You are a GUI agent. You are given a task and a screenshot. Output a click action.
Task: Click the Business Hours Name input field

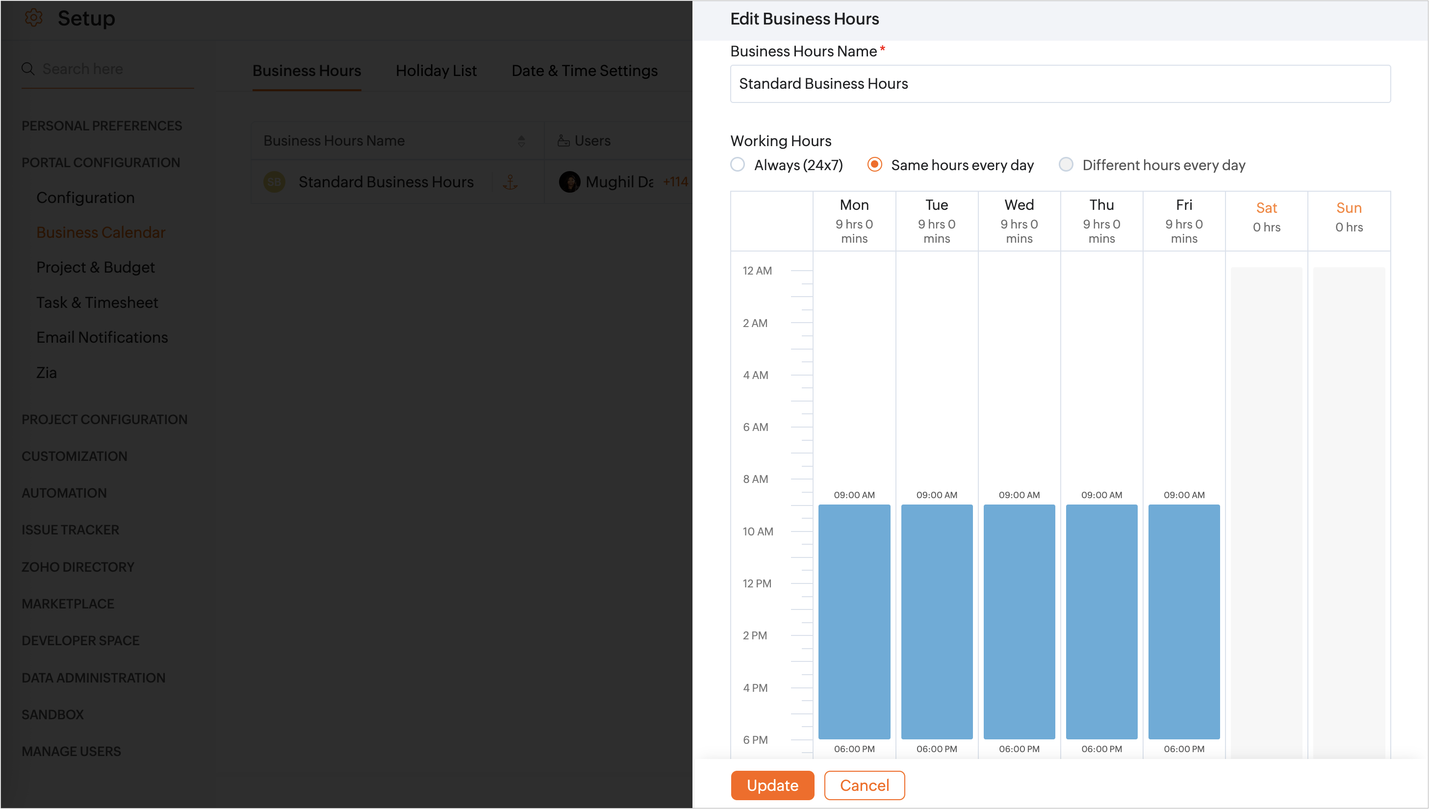pyautogui.click(x=1060, y=84)
